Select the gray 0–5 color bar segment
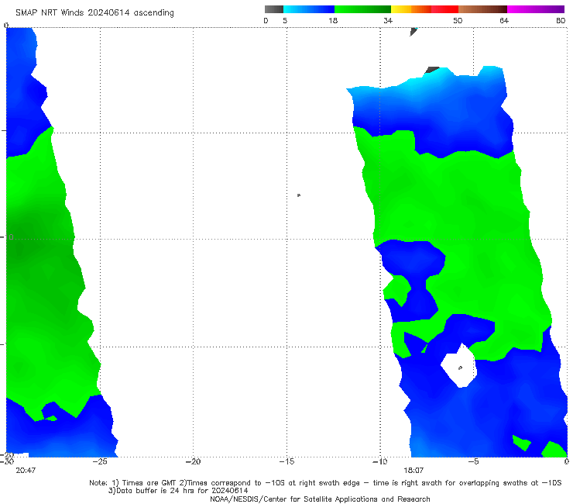Viewport: 573px width, 504px height. click(x=273, y=9)
